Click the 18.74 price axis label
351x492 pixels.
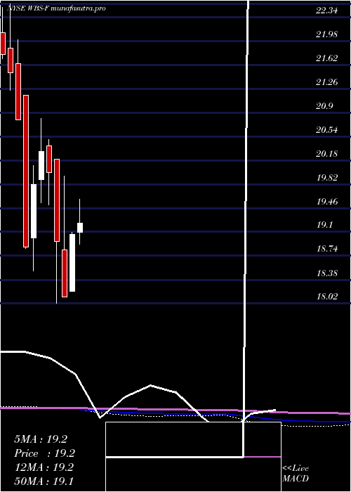[x=326, y=249]
